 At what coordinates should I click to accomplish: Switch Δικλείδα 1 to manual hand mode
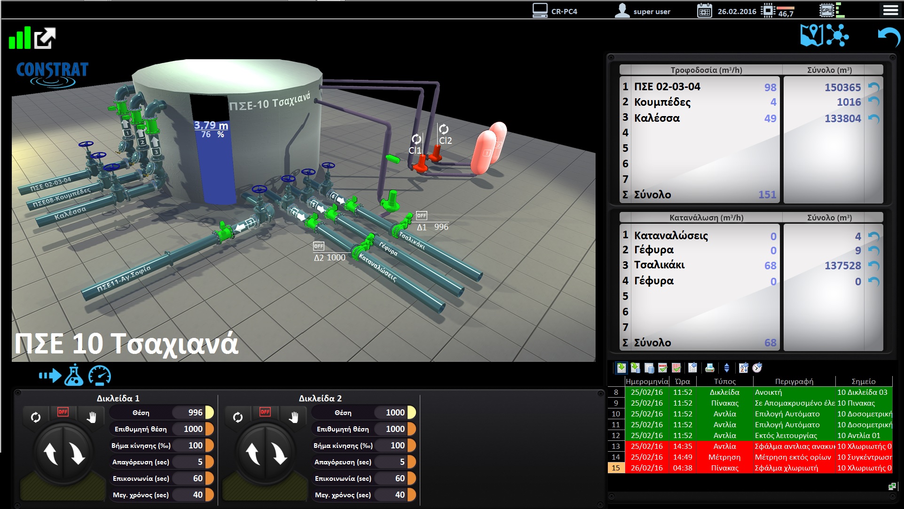[91, 416]
